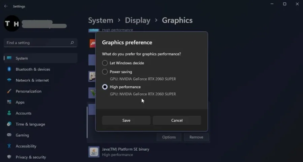Click the System monitor icon in sidebar

[x=9, y=58]
